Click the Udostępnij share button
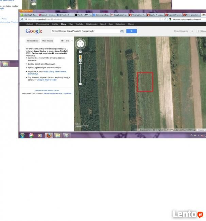Screen dimensions: 206x221 pos(201,31)
